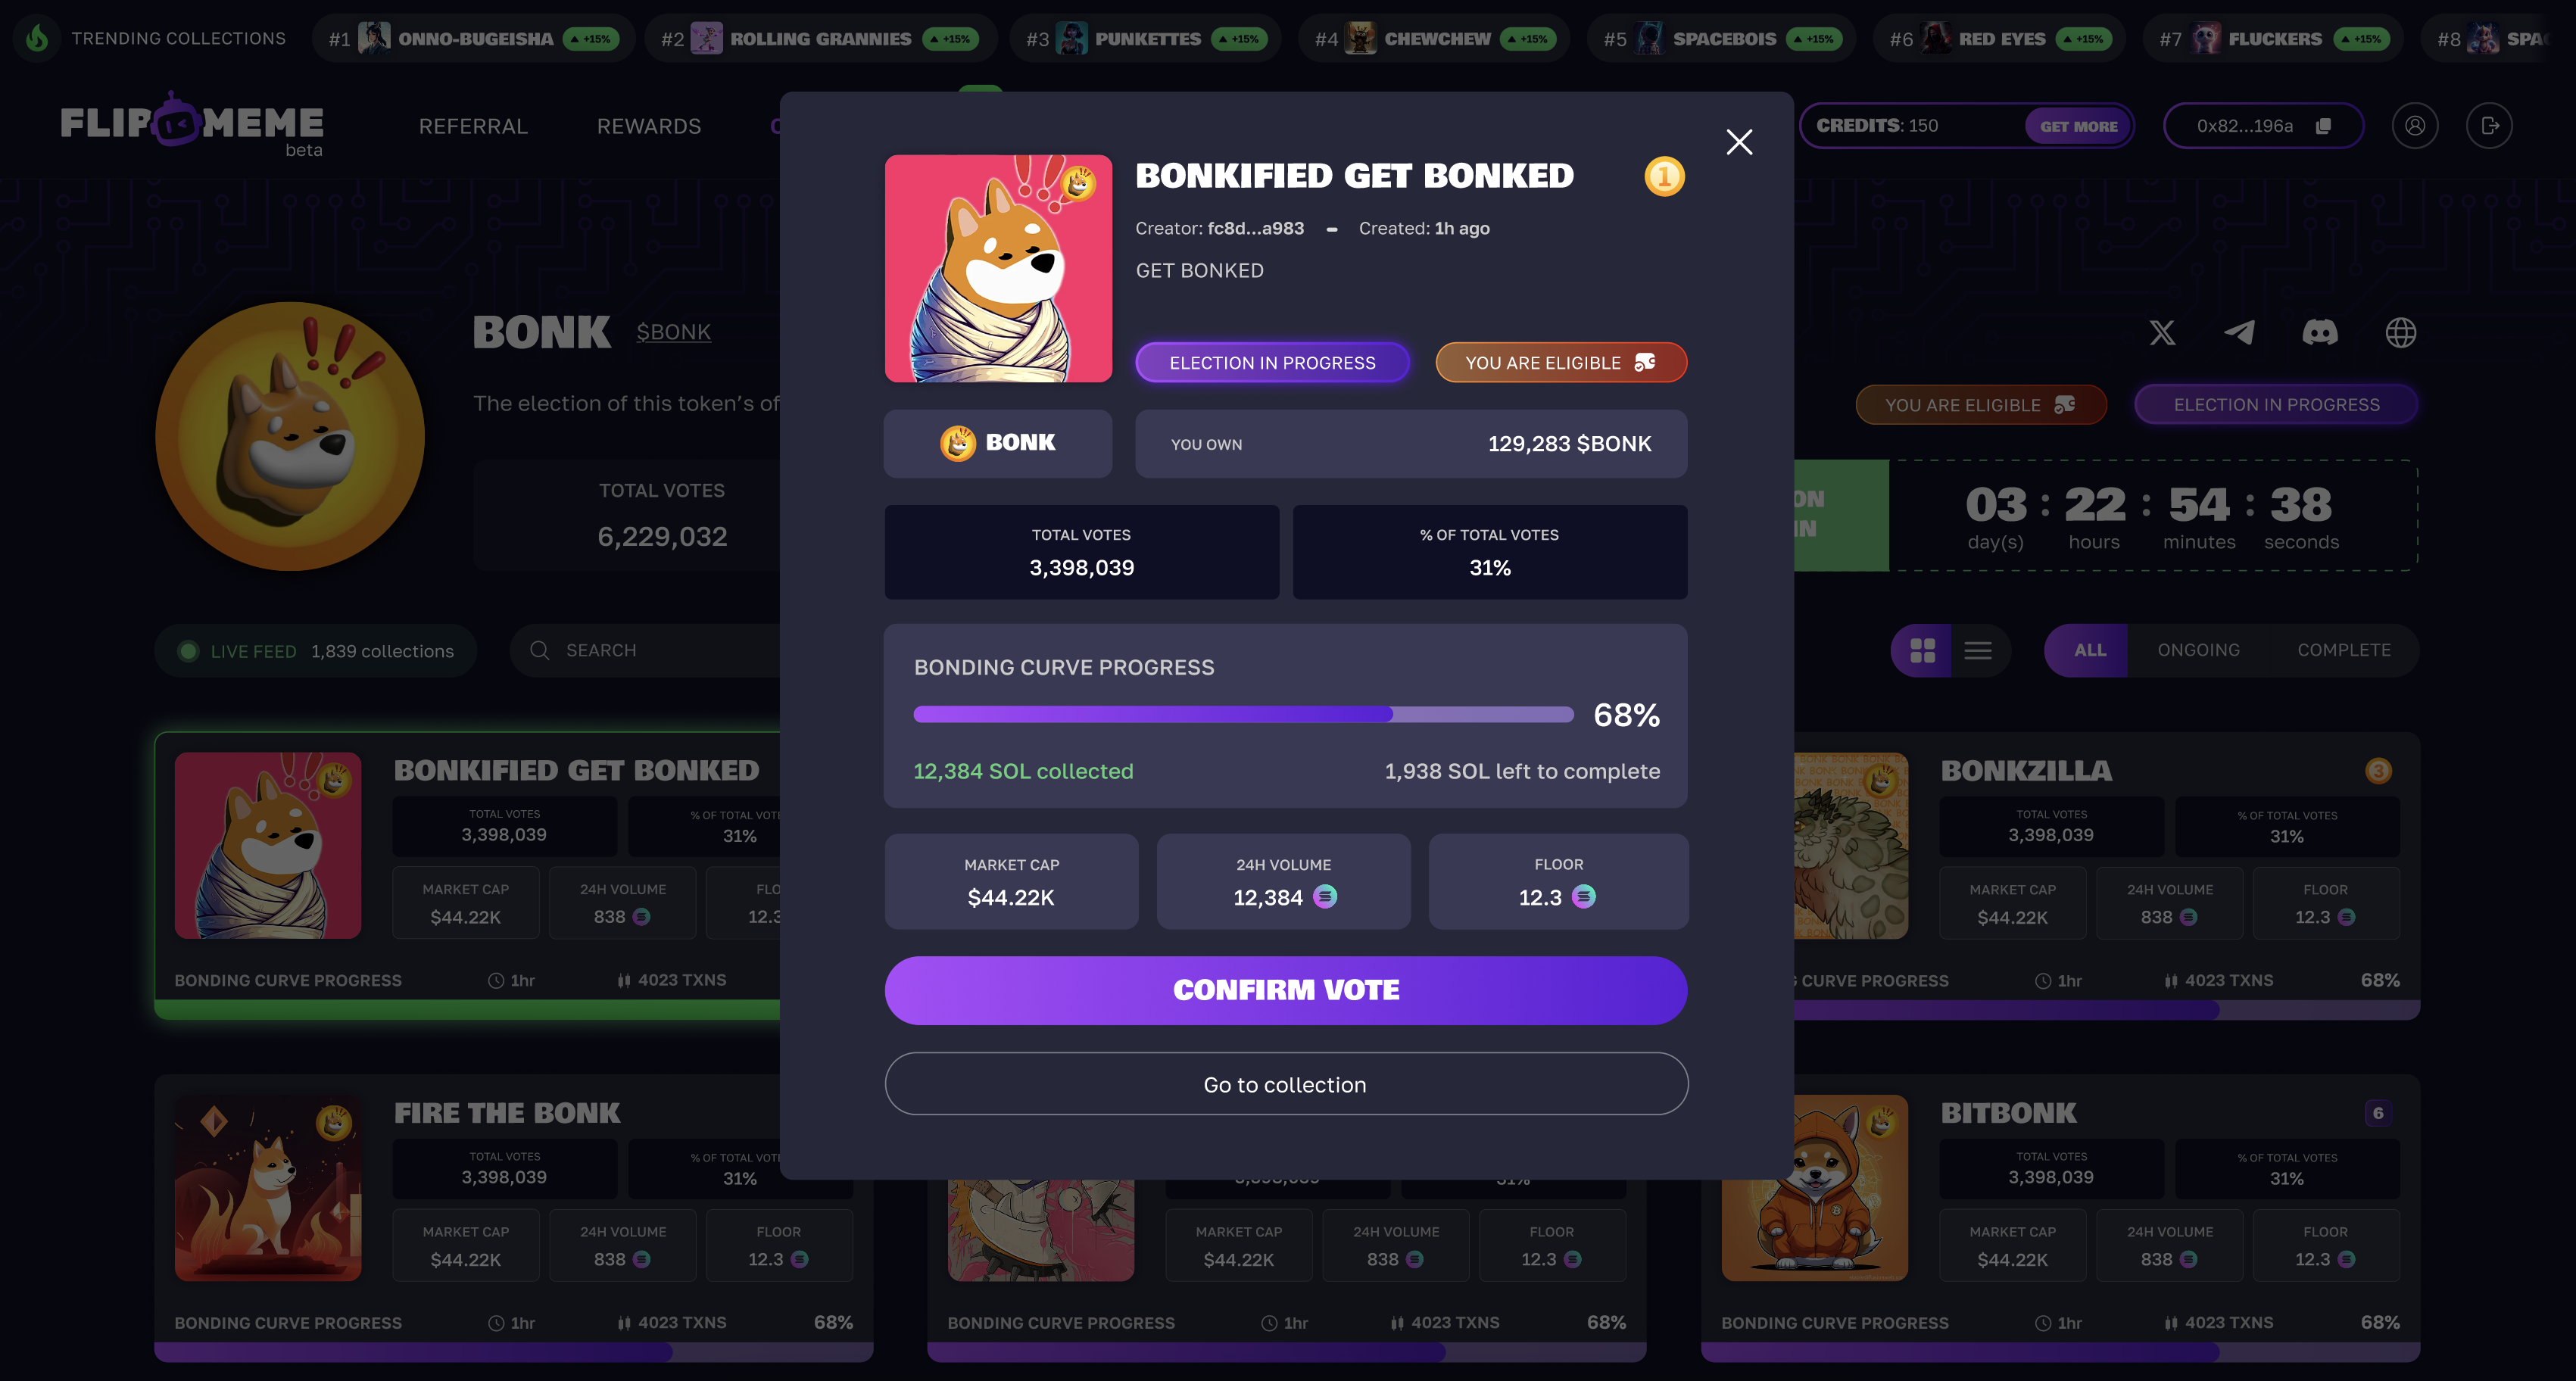
Task: Click the collections SEARCH field
Action: pos(650,651)
